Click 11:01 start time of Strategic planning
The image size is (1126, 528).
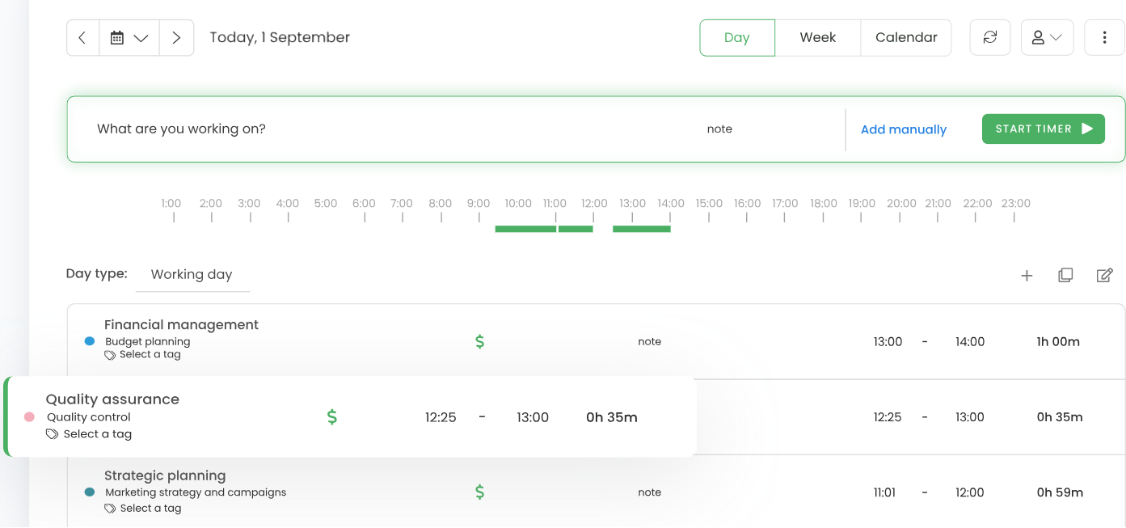pyautogui.click(x=884, y=492)
